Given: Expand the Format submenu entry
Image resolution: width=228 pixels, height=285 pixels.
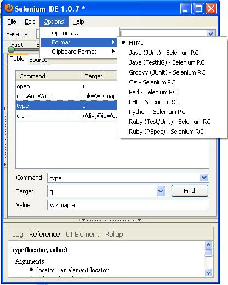Looking at the screenshot, I should click(79, 42).
